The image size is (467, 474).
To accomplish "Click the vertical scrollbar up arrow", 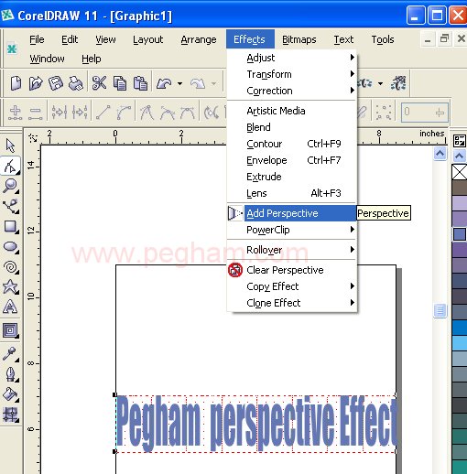I will [440, 154].
